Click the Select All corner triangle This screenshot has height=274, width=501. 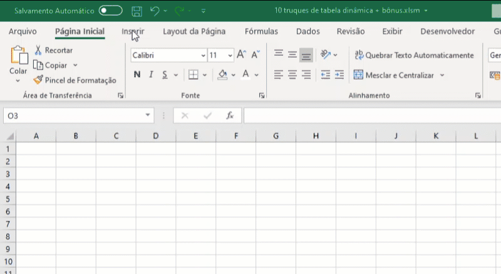point(10,137)
